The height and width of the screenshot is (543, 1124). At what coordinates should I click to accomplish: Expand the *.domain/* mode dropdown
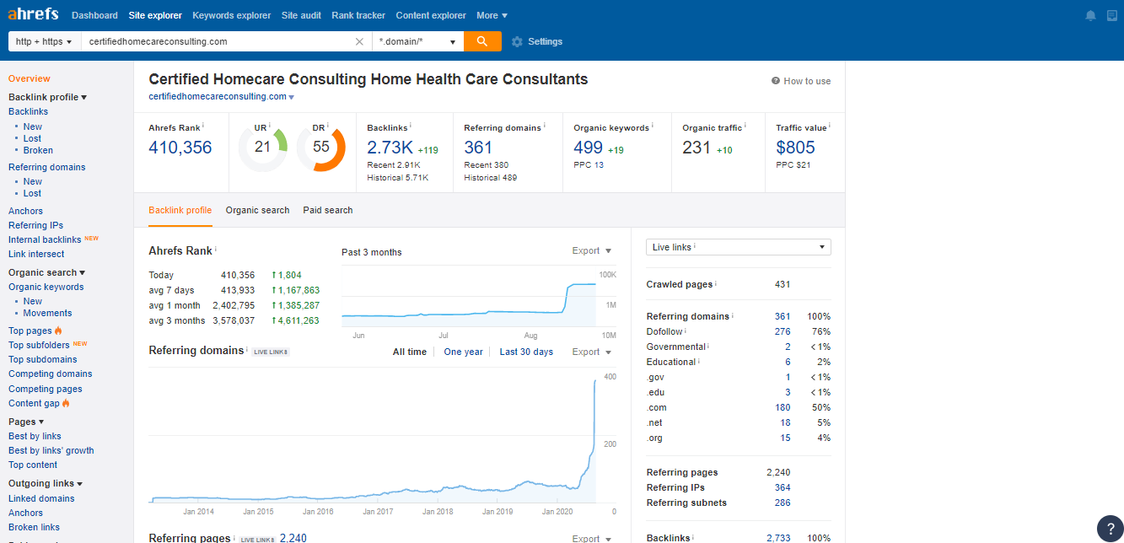coord(417,41)
